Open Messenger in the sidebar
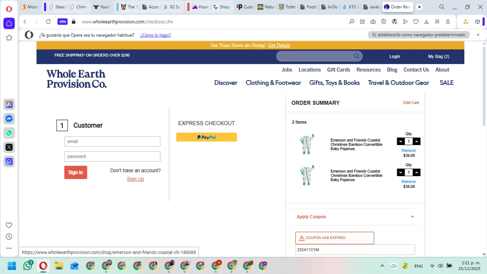Screen dimensions: 487x274 tap(9, 119)
